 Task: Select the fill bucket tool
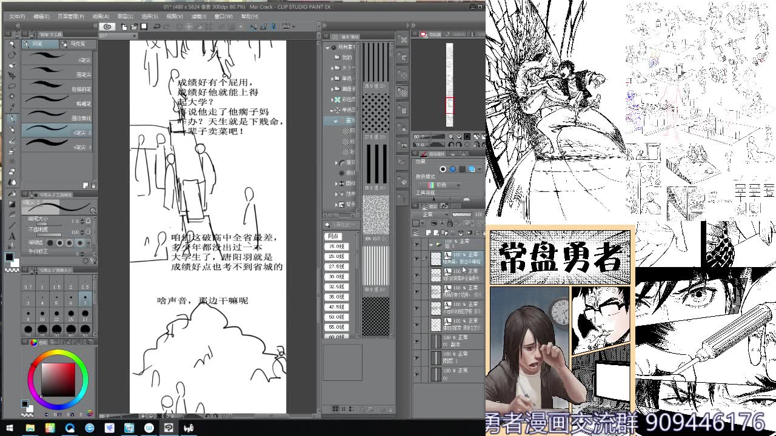point(12,194)
